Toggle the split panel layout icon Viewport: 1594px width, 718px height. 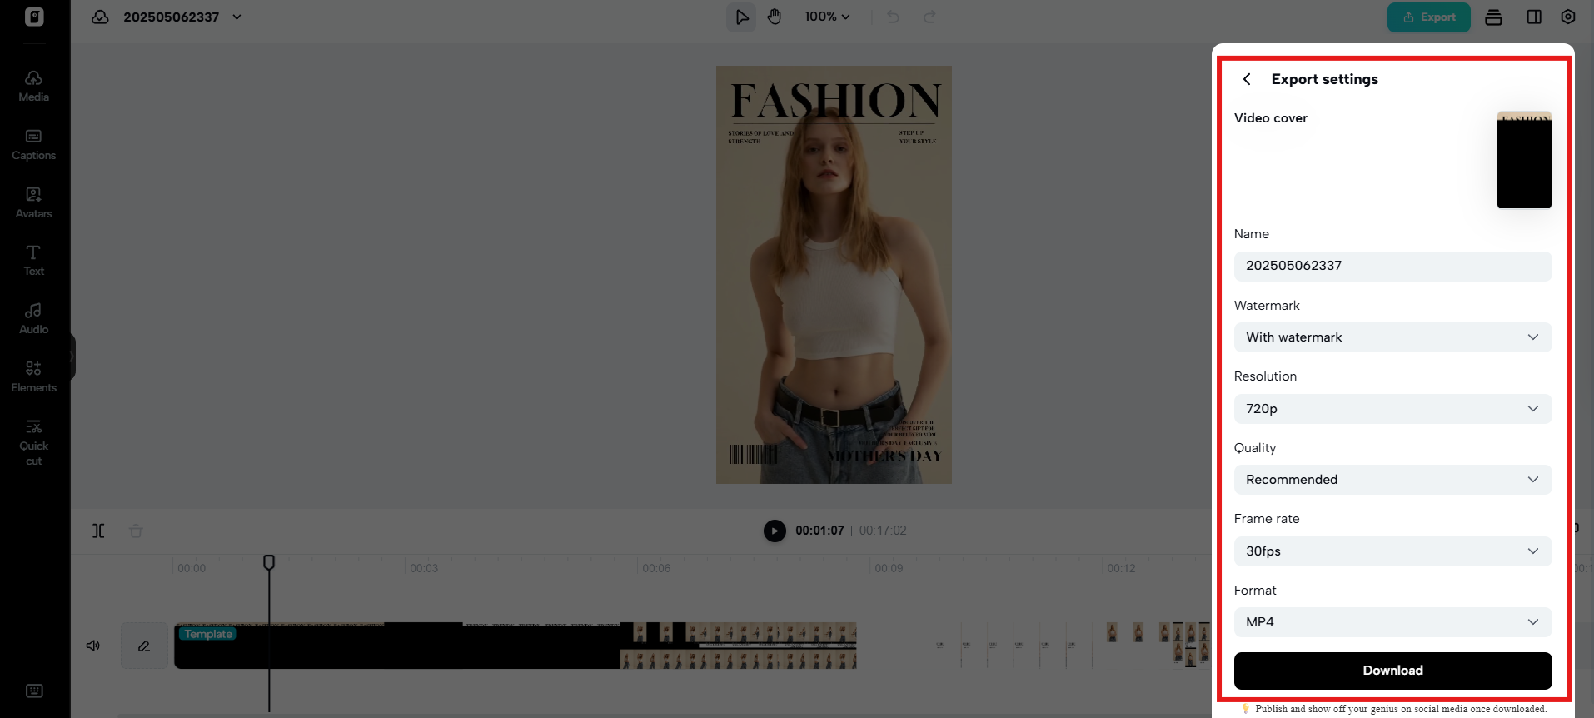tap(1534, 17)
